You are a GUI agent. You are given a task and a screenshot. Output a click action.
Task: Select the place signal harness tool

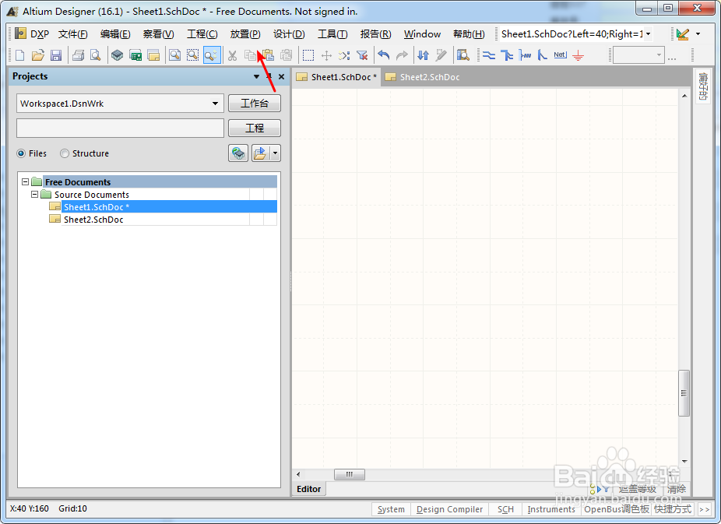click(x=525, y=55)
